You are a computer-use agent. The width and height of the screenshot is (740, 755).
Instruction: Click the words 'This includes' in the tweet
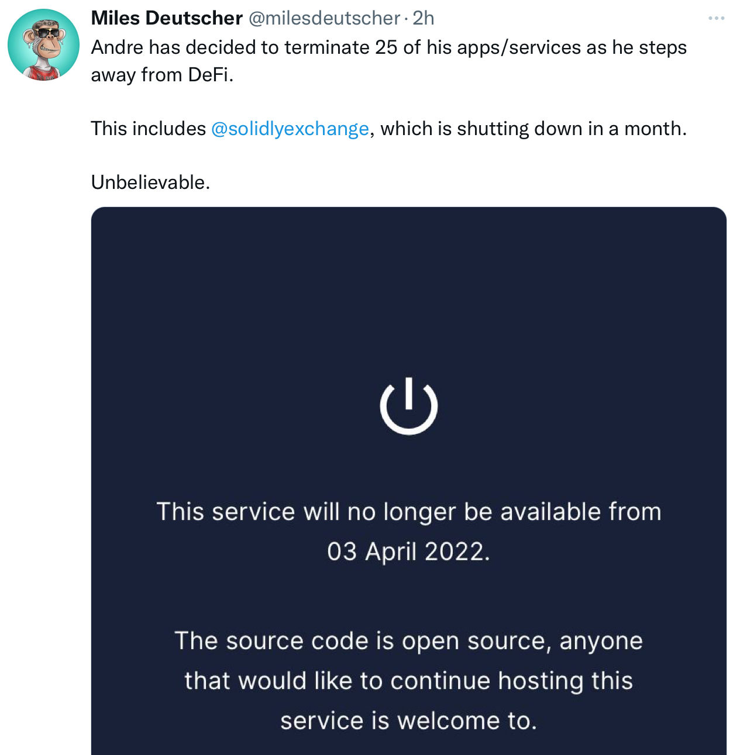[148, 129]
